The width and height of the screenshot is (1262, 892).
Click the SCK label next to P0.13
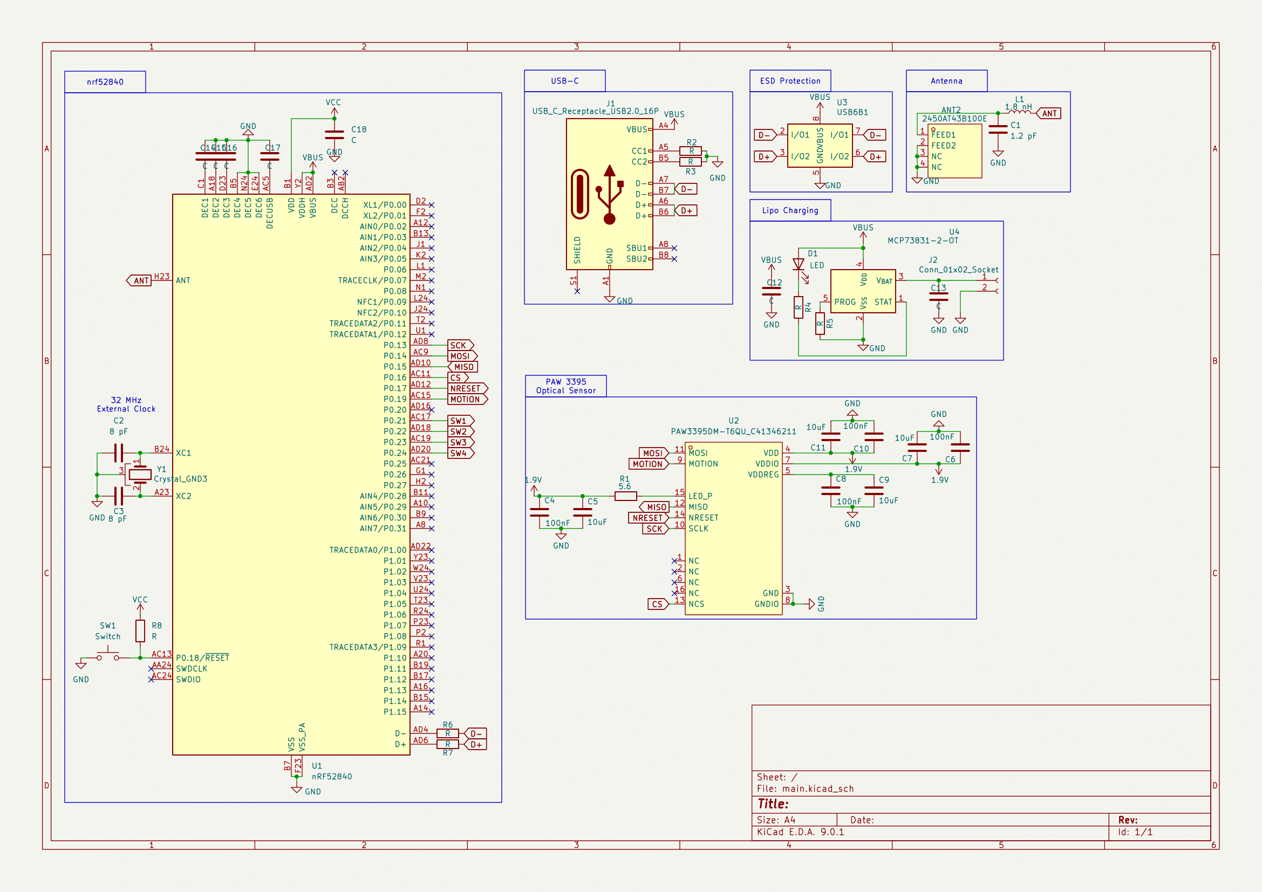click(461, 345)
